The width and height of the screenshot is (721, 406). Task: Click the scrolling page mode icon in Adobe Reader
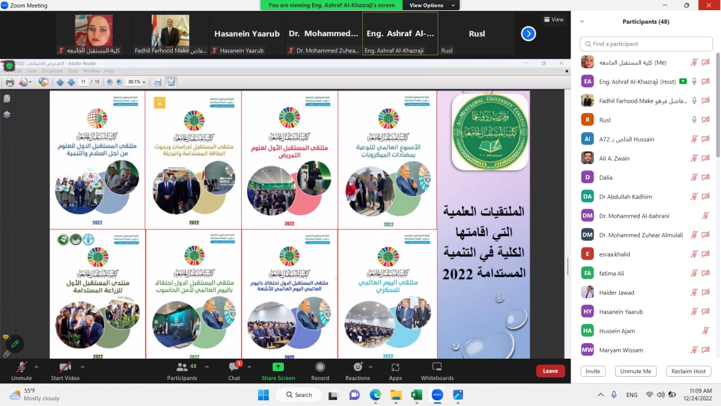(158, 82)
